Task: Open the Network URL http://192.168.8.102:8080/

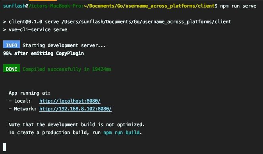Action: point(75,109)
